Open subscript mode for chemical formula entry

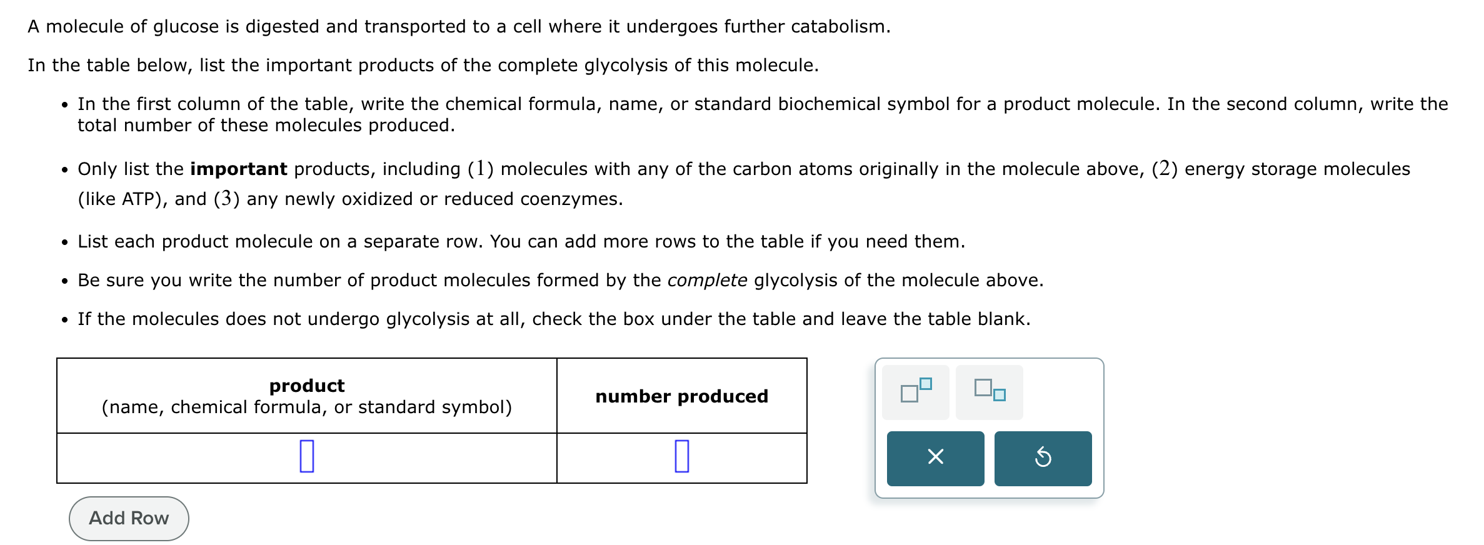coord(990,392)
